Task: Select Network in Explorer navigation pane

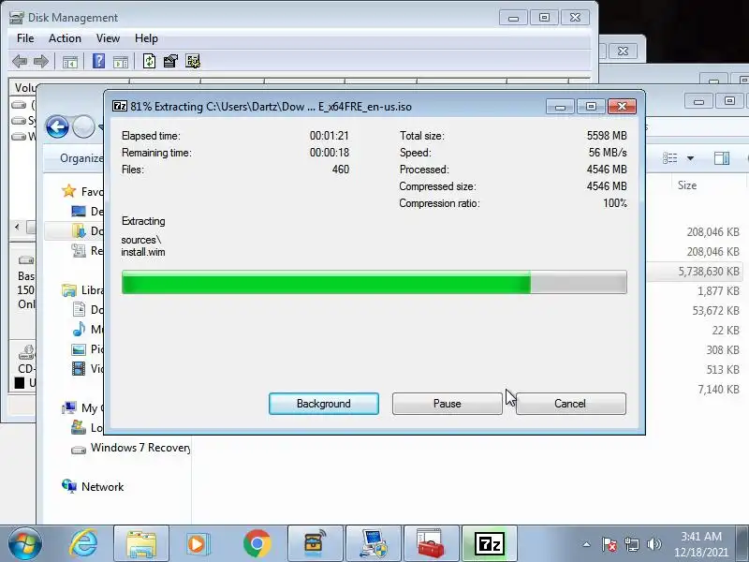Action: pos(102,486)
